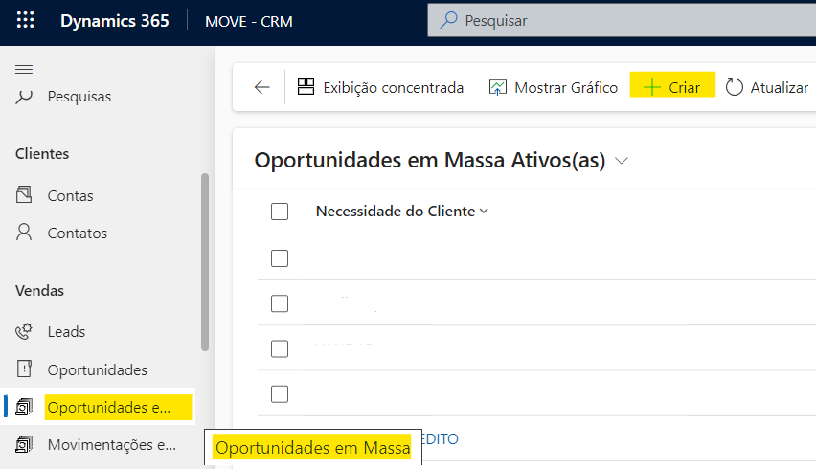Click the Mostrar Gráfico chart icon
This screenshot has height=469, width=816.
(498, 87)
